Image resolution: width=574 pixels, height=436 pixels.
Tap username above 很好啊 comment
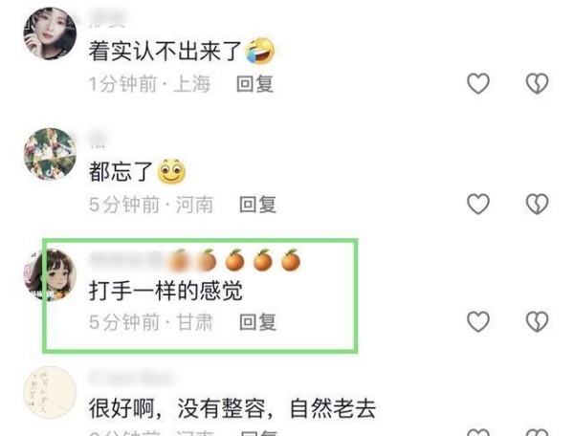click(x=132, y=378)
